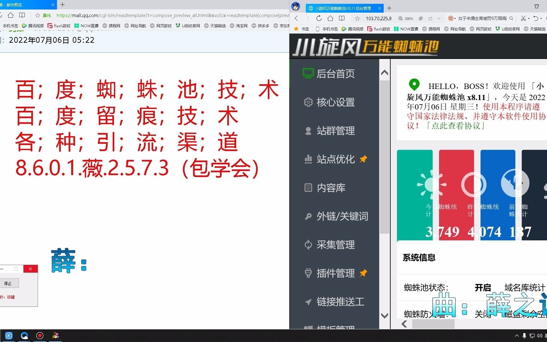Click the volume icon in the system tray
The height and width of the screenshot is (342, 547).
point(539,336)
